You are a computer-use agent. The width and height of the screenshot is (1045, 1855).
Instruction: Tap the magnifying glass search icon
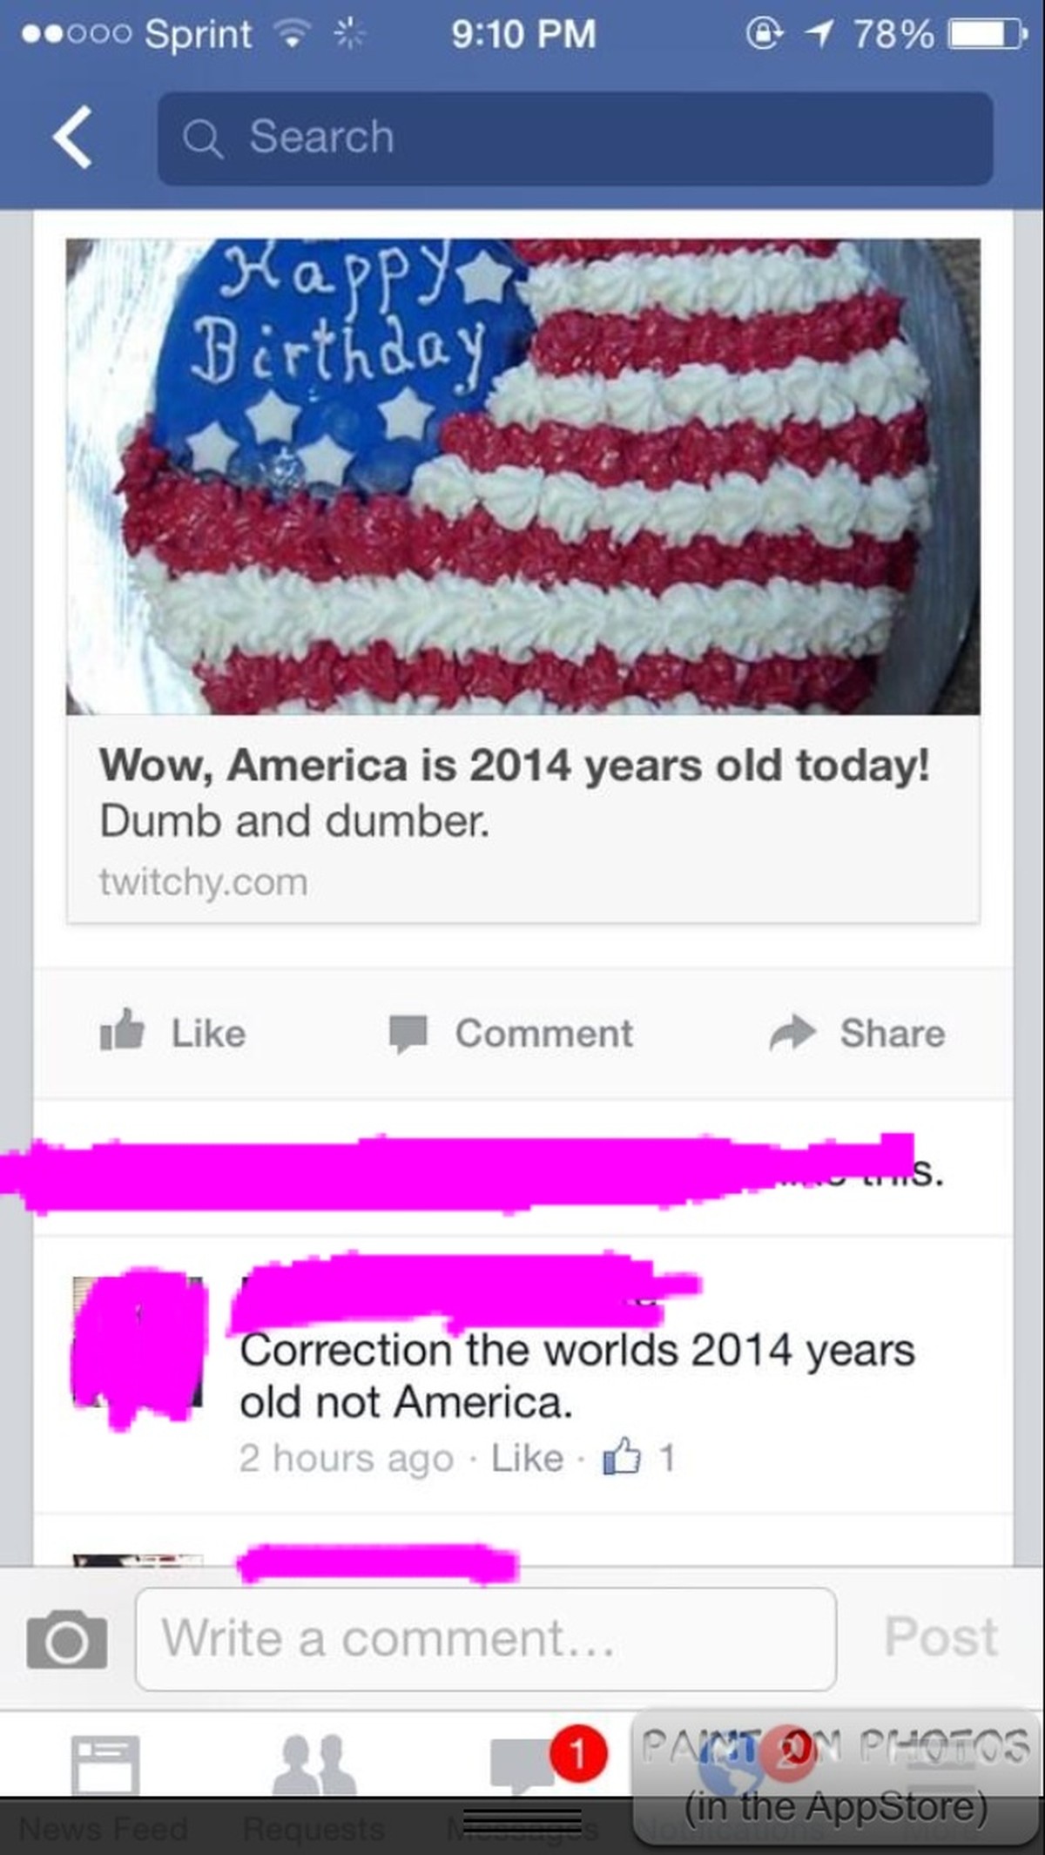click(203, 139)
